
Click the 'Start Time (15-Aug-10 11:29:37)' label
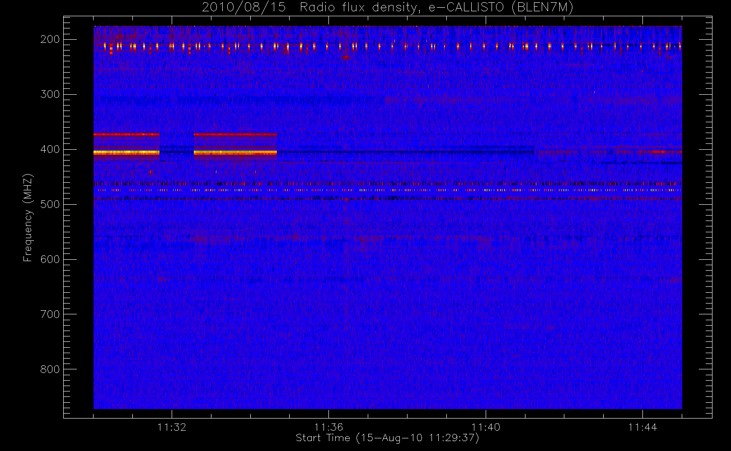pos(387,438)
